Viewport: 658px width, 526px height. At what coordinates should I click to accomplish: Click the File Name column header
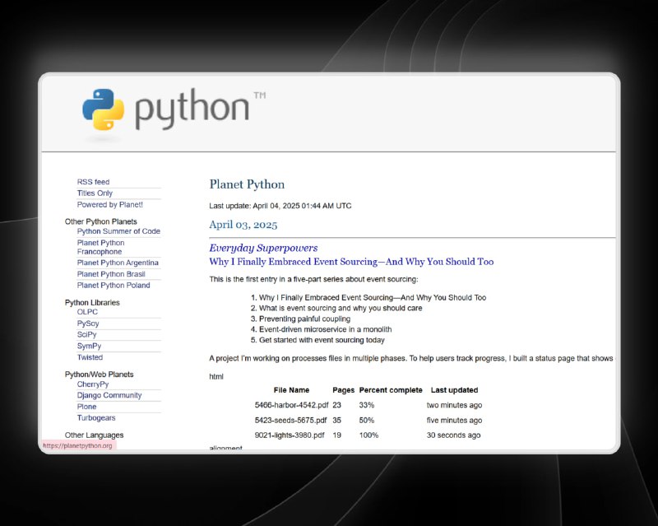point(291,390)
